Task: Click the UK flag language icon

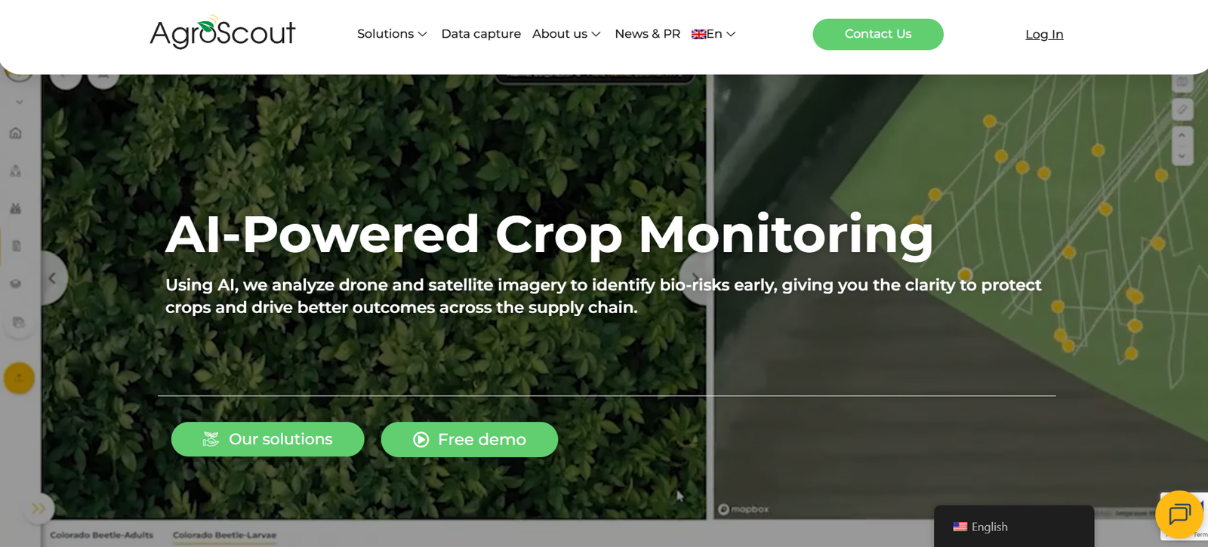Action: 698,34
